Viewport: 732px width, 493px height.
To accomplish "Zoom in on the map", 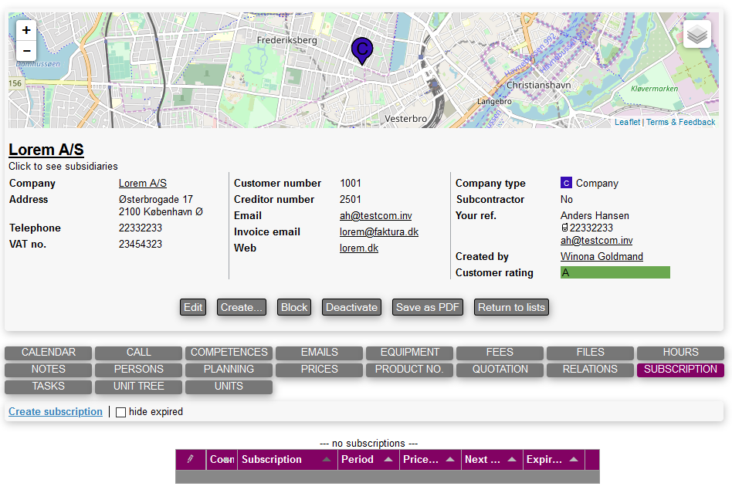I will (x=26, y=31).
